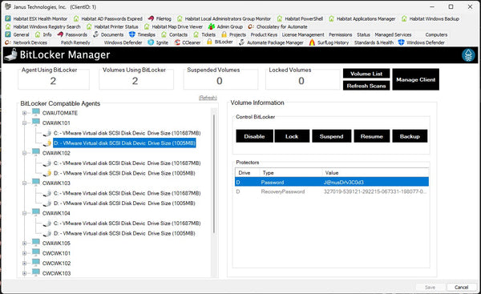Click the Projects lock icon
The height and width of the screenshot is (294, 481).
tap(224, 34)
